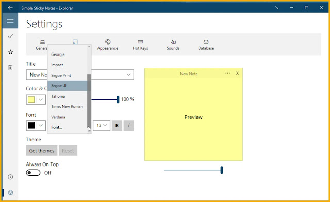Toggle the Always On Top switch
The image size is (330, 202).
(33, 173)
